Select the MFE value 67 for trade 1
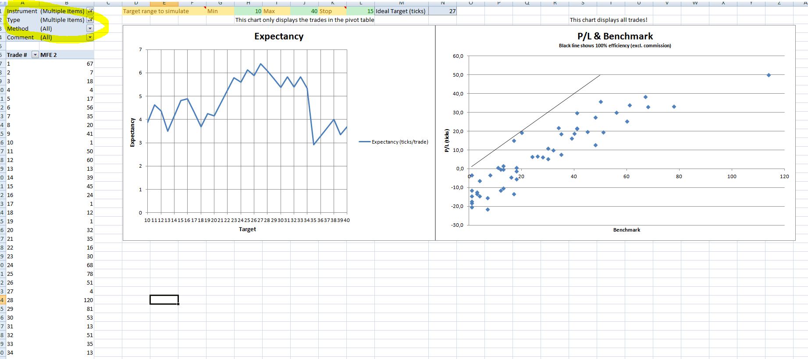The height and width of the screenshot is (359, 808). coord(67,63)
